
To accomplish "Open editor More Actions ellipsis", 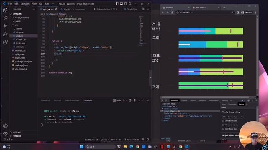I will click(x=148, y=9).
